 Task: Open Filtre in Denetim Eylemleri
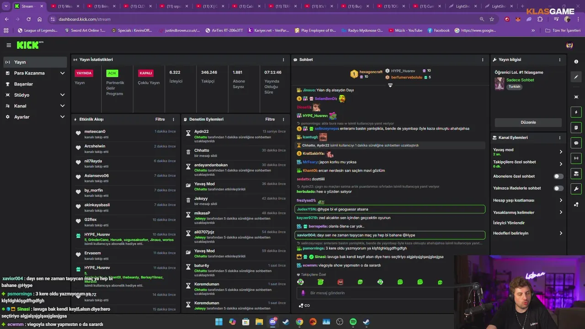pyautogui.click(x=270, y=119)
